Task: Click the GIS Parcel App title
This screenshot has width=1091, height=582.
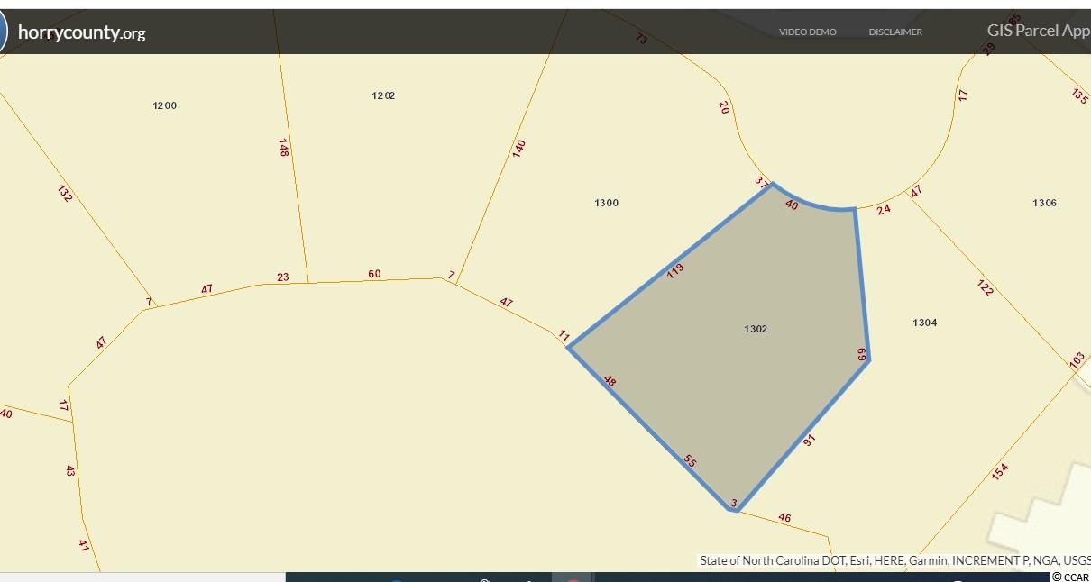Action: [1038, 31]
